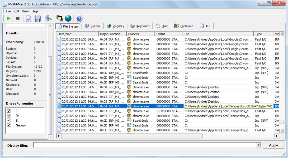The width and height of the screenshot is (288, 158).
Task: Save the log using the floppy disk icon
Action: pos(37,18)
